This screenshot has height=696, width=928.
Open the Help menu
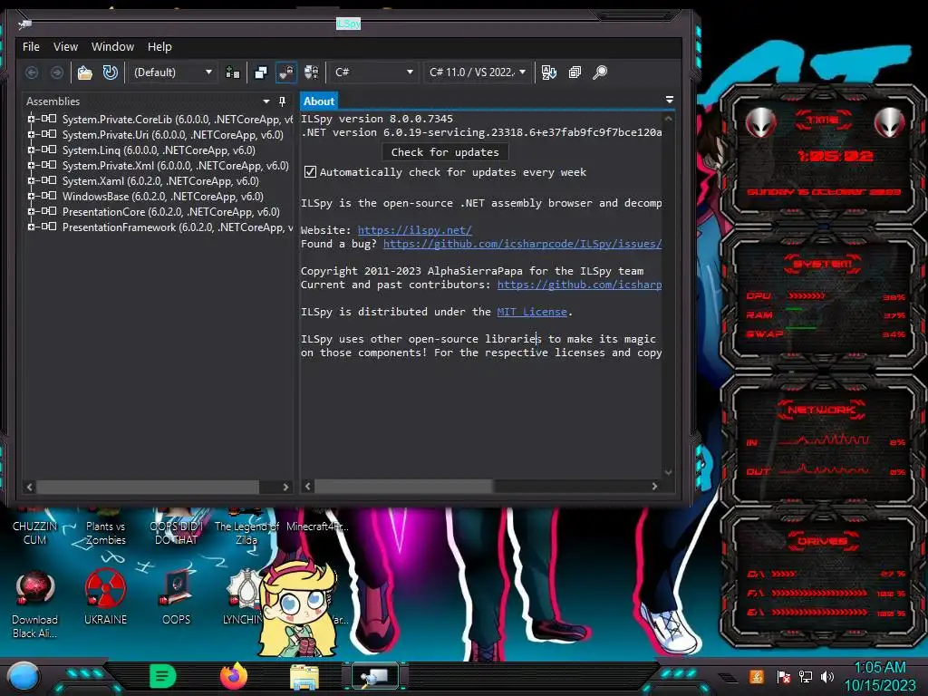pos(159,47)
